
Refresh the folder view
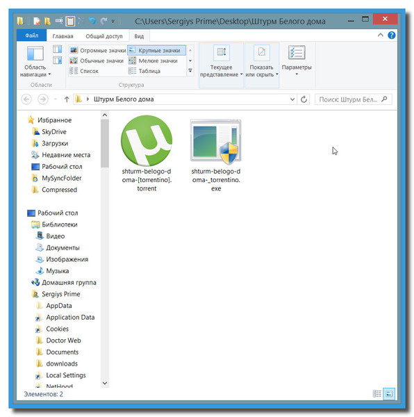[x=304, y=99]
